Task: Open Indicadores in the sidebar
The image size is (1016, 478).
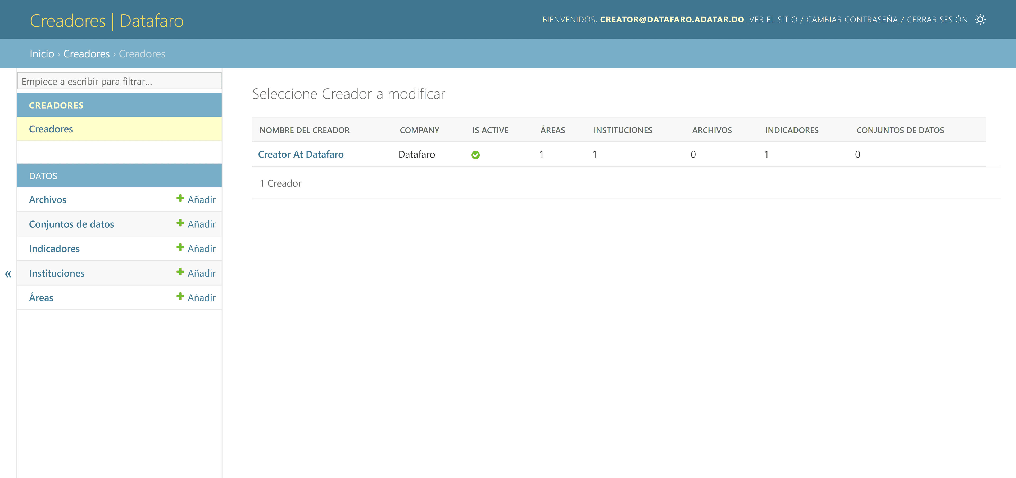Action: tap(55, 249)
